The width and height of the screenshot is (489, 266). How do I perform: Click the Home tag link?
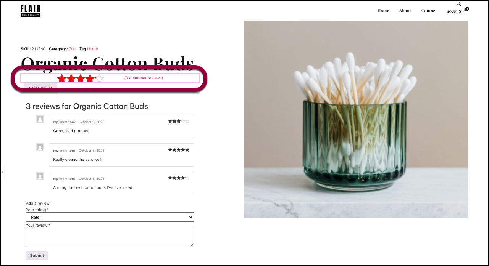(x=92, y=49)
